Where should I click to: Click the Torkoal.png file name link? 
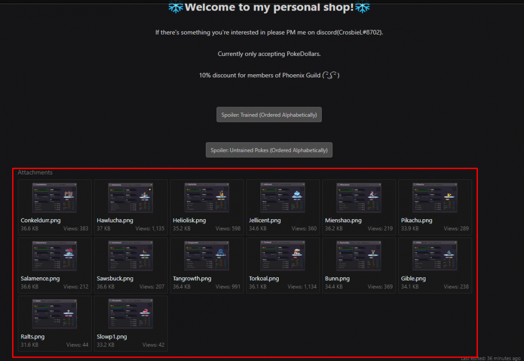264,279
